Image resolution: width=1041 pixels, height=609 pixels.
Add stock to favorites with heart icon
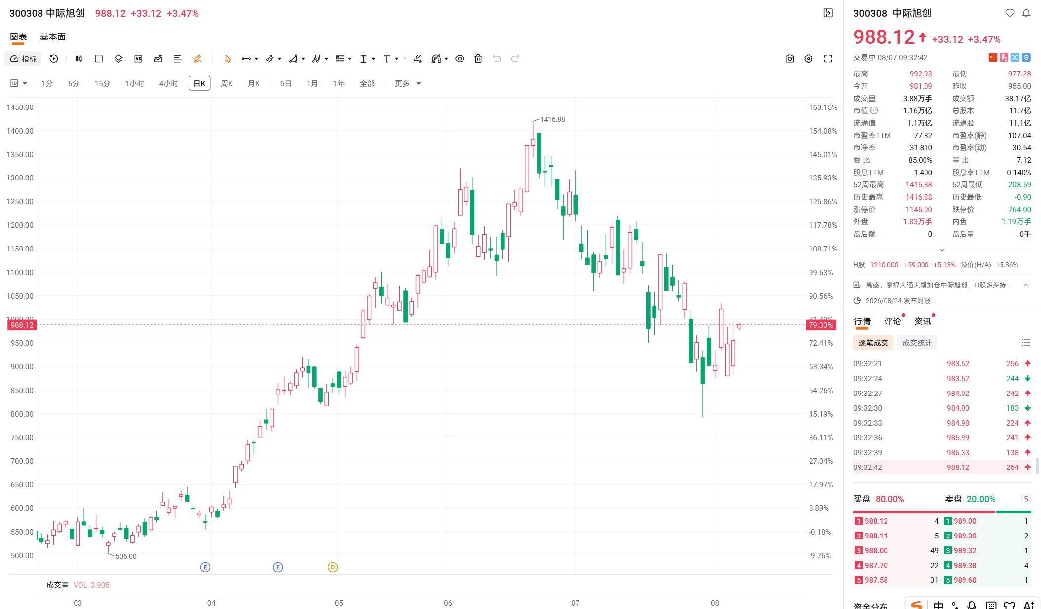click(x=1010, y=13)
